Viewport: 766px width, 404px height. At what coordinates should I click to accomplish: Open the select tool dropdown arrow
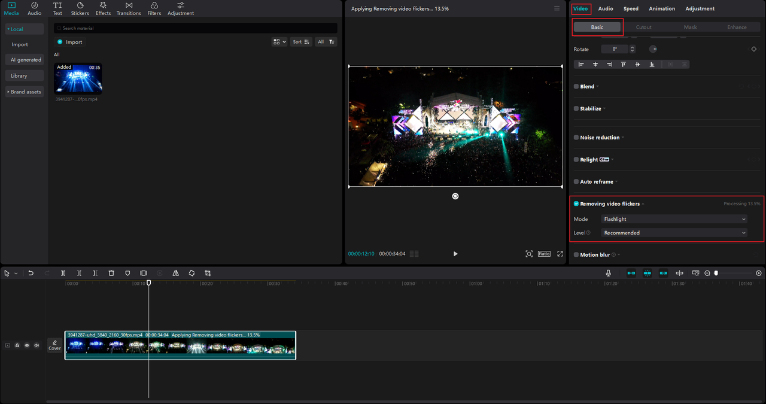click(x=16, y=274)
